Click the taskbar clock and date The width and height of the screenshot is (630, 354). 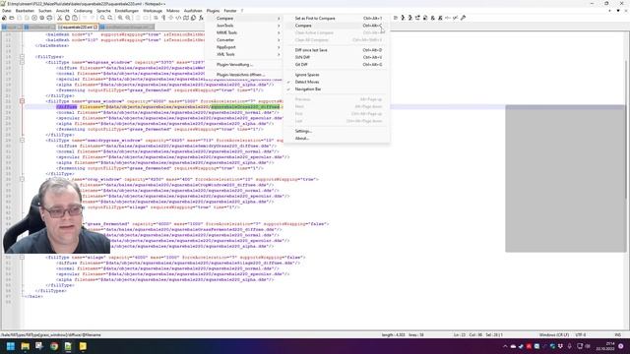click(606, 346)
